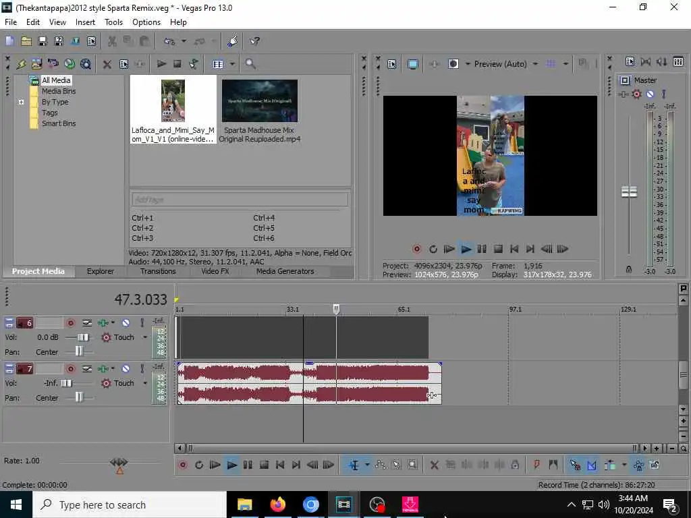The image size is (691, 518).
Task: Solo track 6 with exclamation icon
Action: tap(142, 323)
